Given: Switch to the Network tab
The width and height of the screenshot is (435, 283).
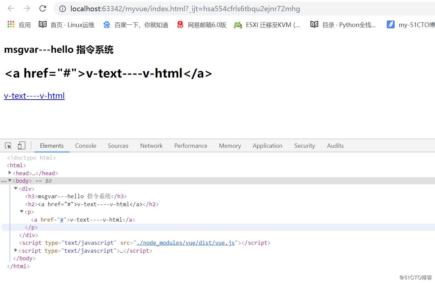Looking at the screenshot, I should click(x=151, y=146).
